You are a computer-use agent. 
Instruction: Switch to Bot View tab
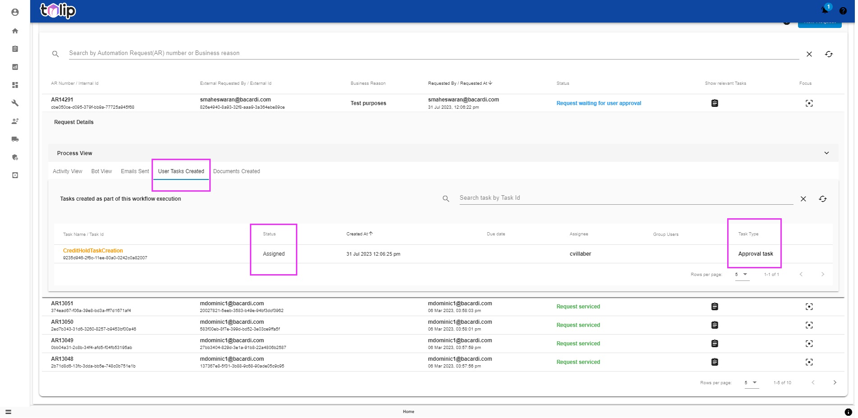pyautogui.click(x=101, y=171)
